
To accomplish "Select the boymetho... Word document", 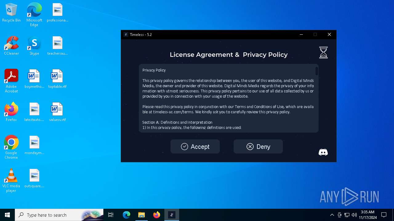I will (34, 79).
